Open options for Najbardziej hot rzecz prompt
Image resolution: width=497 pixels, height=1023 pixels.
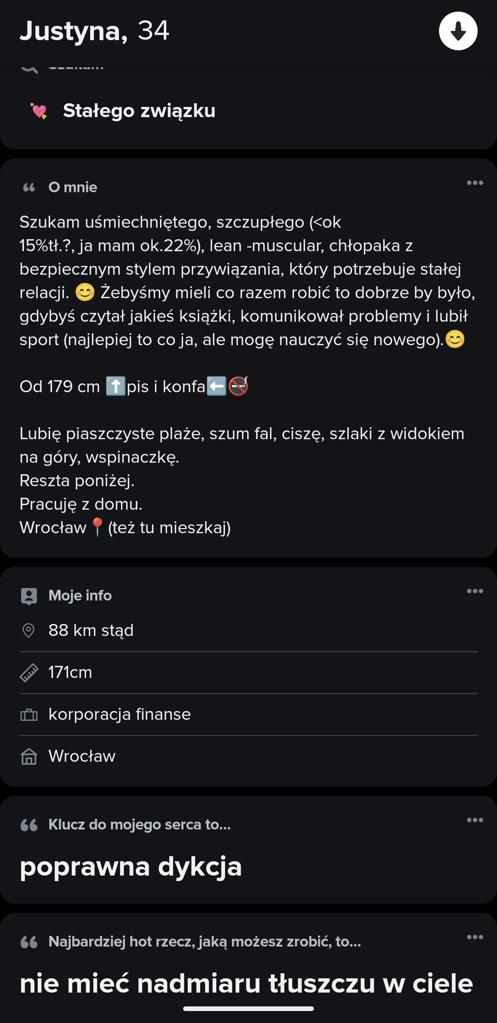[475, 937]
